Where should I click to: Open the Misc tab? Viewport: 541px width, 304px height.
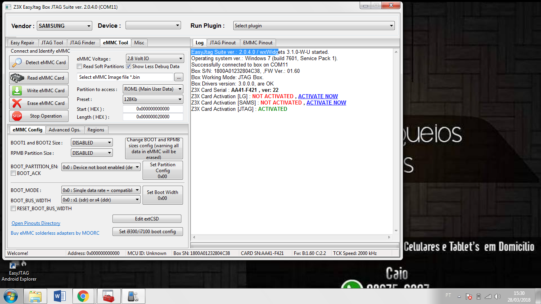[x=139, y=43]
